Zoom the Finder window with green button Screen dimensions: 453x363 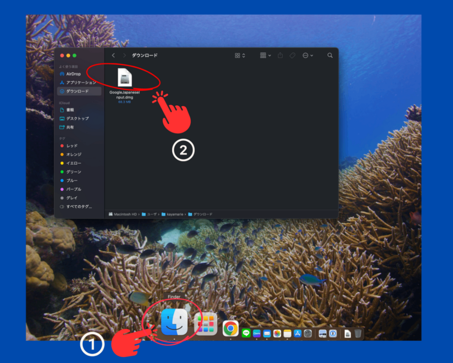pyautogui.click(x=74, y=55)
